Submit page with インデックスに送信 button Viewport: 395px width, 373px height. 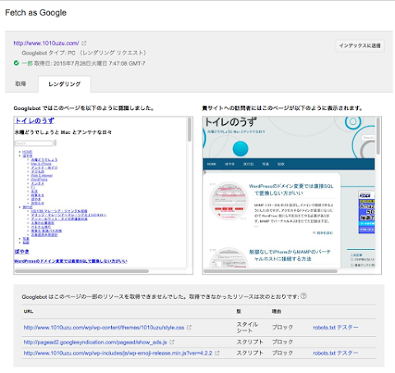[x=360, y=45]
